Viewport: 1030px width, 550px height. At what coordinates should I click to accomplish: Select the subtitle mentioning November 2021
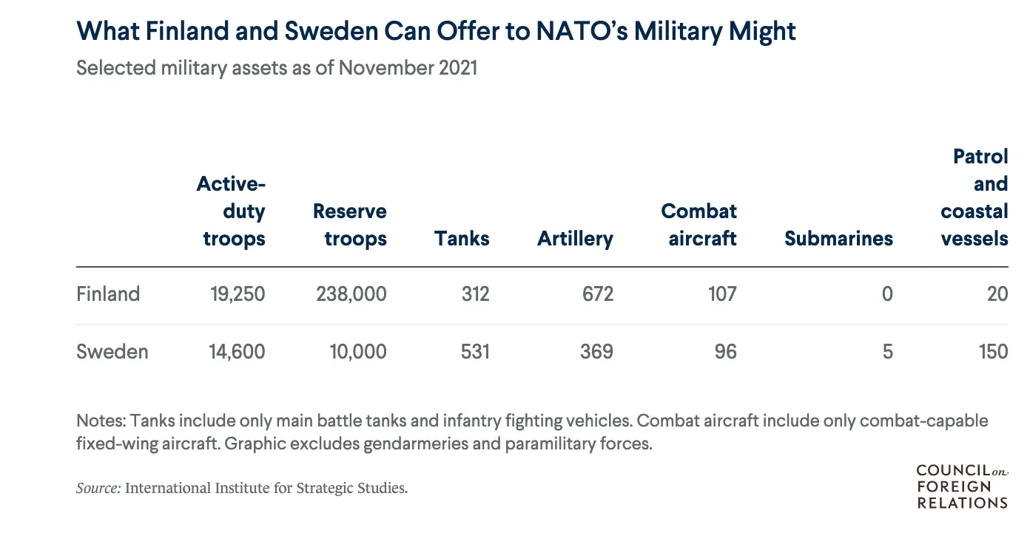(x=277, y=68)
